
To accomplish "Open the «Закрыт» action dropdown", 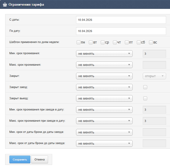I will (104, 76).
